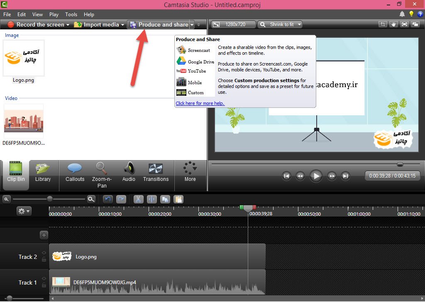Open the Zoom-n-Pan tab
This screenshot has height=302, width=425.
point(102,175)
